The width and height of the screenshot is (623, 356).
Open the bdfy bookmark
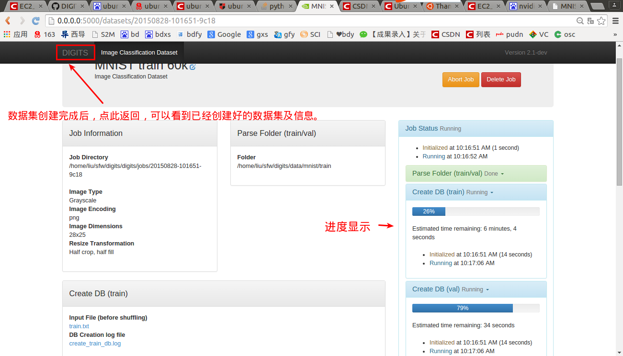pyautogui.click(x=189, y=34)
